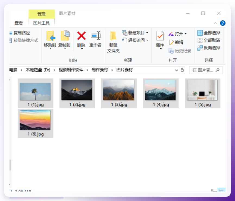The height and width of the screenshot is (201, 235).
Task: Create a new folder (新建文件夹)
Action: tap(113, 42)
